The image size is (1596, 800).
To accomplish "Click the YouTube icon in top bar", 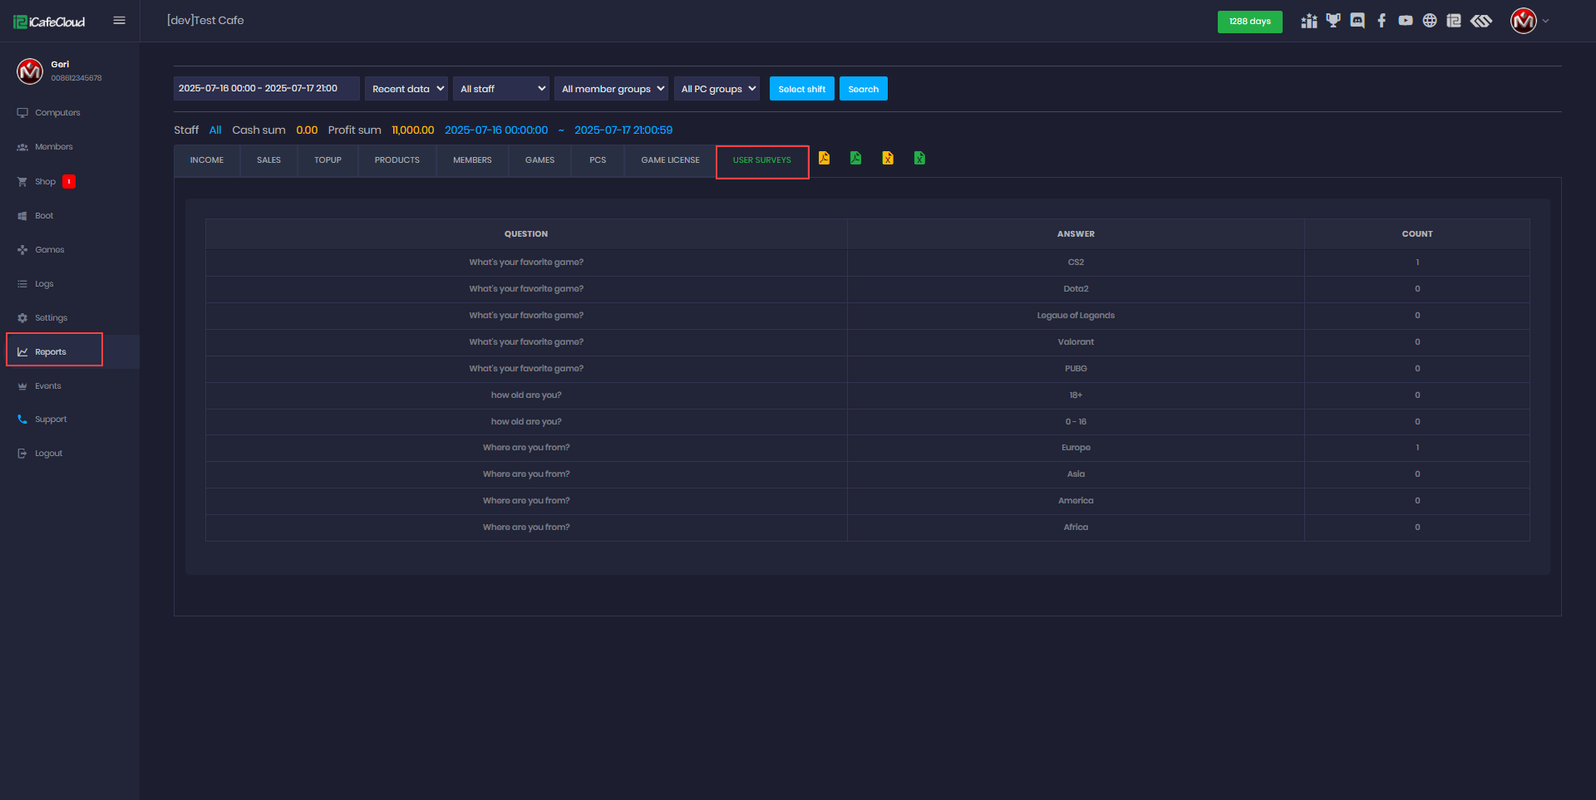I will pyautogui.click(x=1406, y=21).
